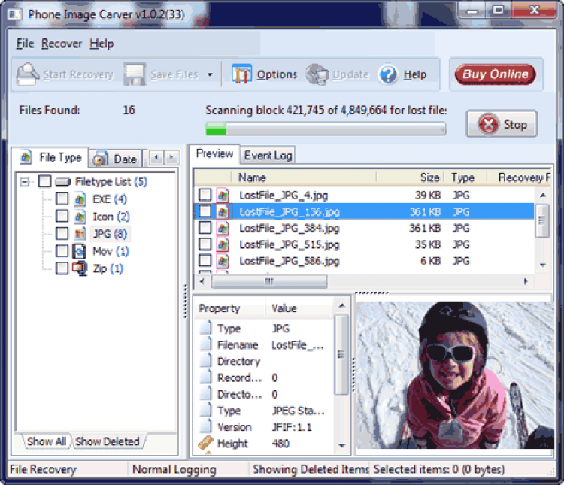Click the right tab scroll arrow
564x485 pixels.
point(171,157)
